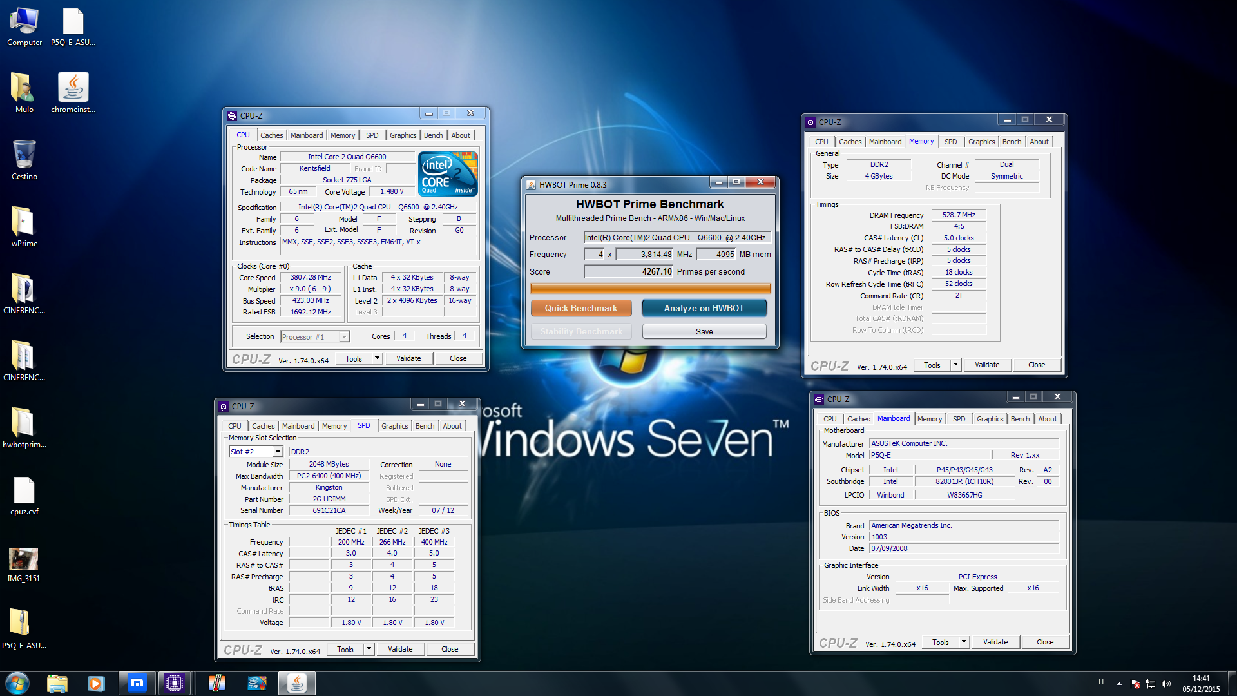Click DRAM Frequency value 528.7 MHz
The image size is (1237, 696).
[959, 215]
